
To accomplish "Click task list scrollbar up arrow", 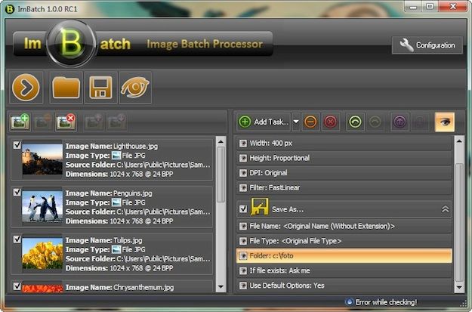I will 459,141.
